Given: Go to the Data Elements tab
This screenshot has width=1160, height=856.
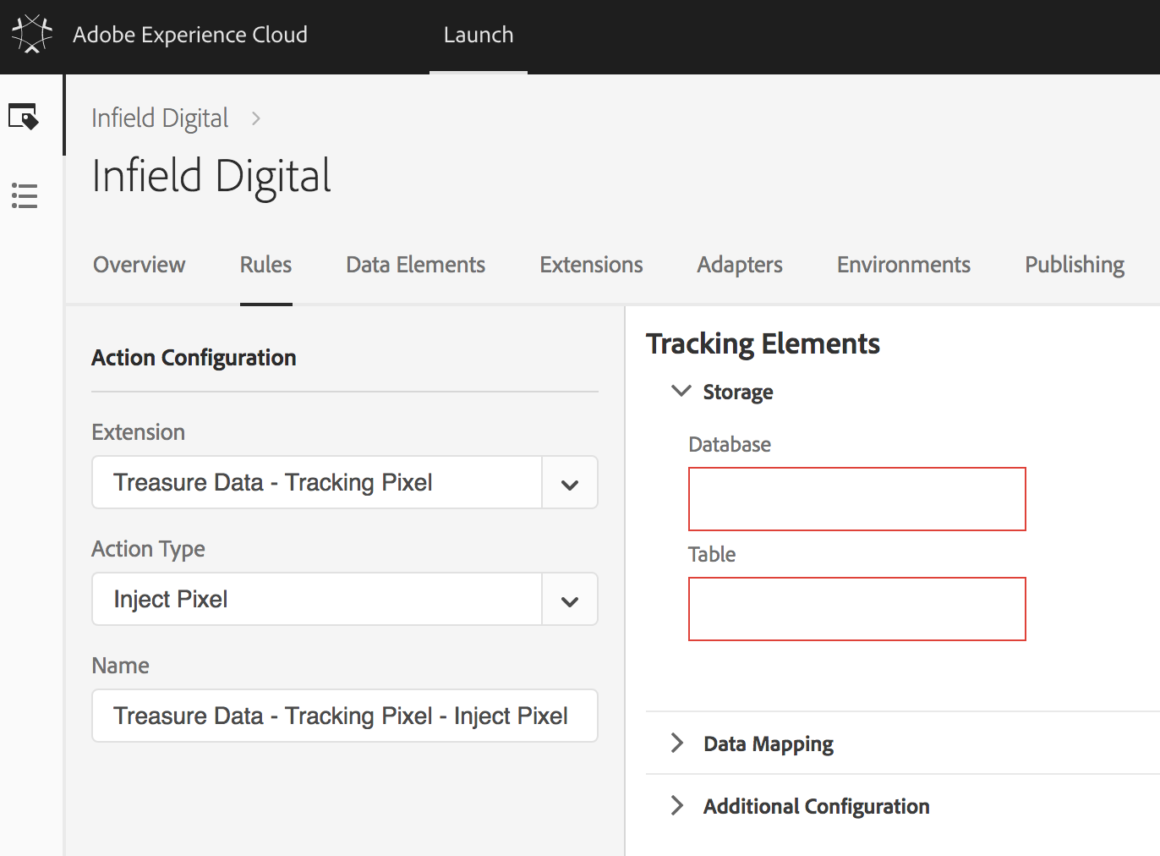Looking at the screenshot, I should [x=415, y=265].
